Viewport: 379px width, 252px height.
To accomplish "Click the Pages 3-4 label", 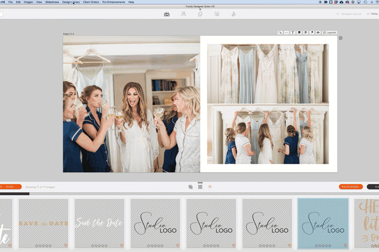I will coord(68,34).
